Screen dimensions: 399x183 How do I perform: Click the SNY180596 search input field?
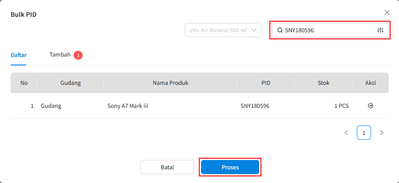point(330,30)
